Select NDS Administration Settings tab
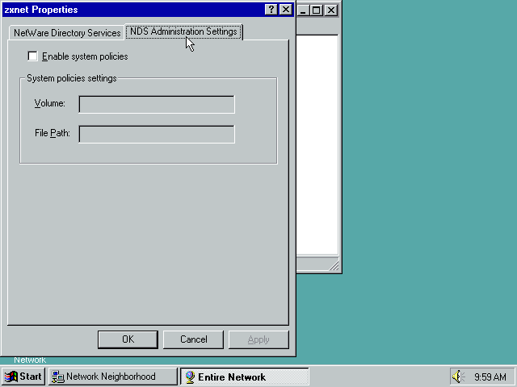This screenshot has width=517, height=387. [183, 31]
